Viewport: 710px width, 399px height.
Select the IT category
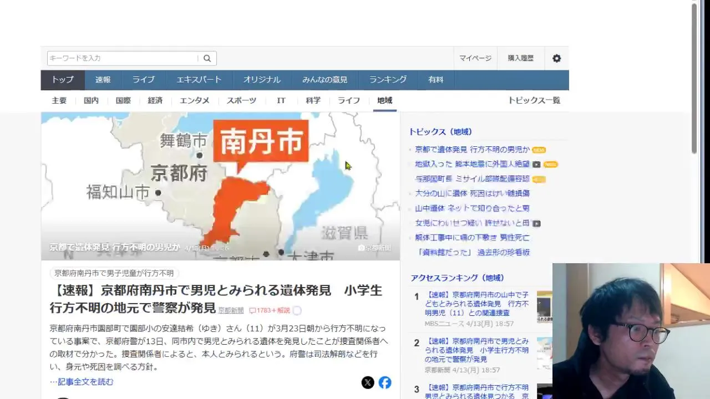281,100
